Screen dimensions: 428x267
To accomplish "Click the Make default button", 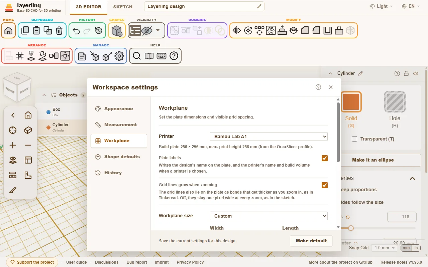I will 311,241.
